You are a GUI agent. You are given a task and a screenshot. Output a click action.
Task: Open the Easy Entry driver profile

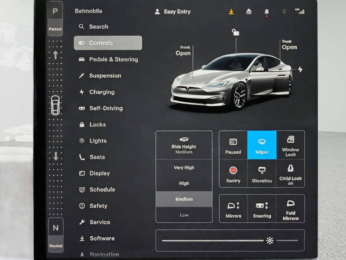pyautogui.click(x=173, y=12)
